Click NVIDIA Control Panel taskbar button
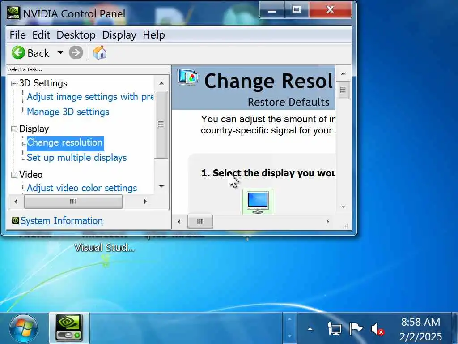Screen dimensions: 458x344 click(x=69, y=328)
